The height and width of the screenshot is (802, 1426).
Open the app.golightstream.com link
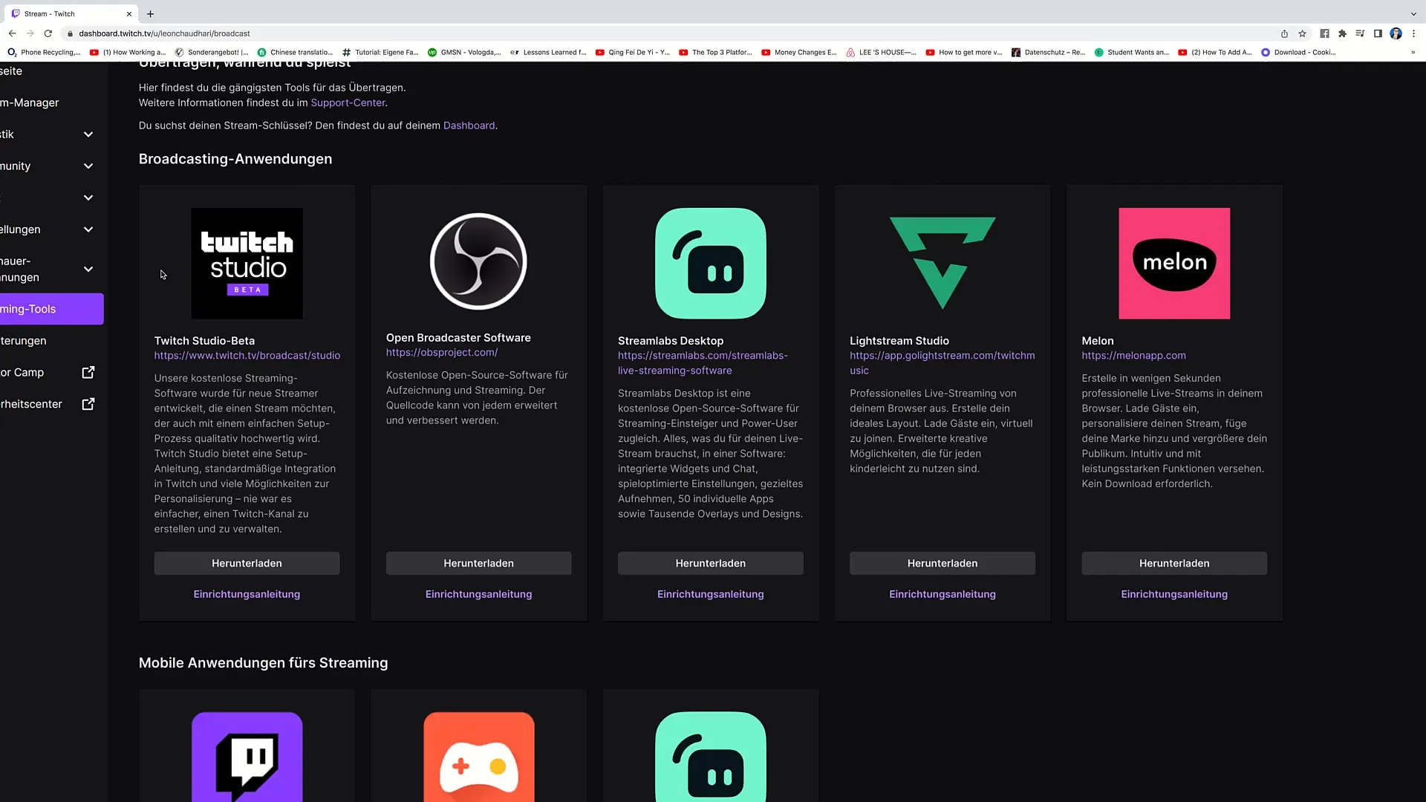pos(942,363)
